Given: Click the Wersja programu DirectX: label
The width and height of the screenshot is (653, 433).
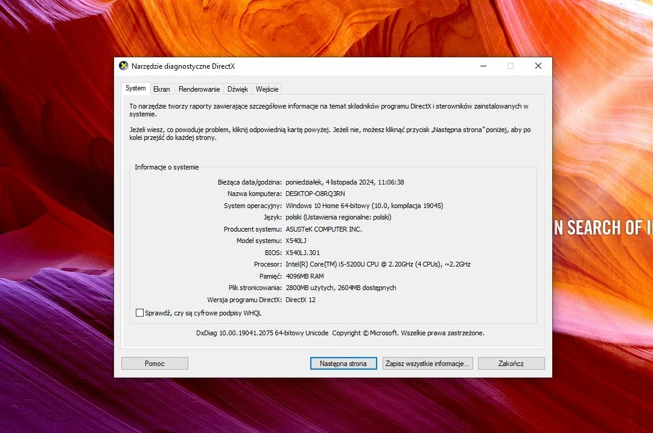Looking at the screenshot, I should coord(244,300).
